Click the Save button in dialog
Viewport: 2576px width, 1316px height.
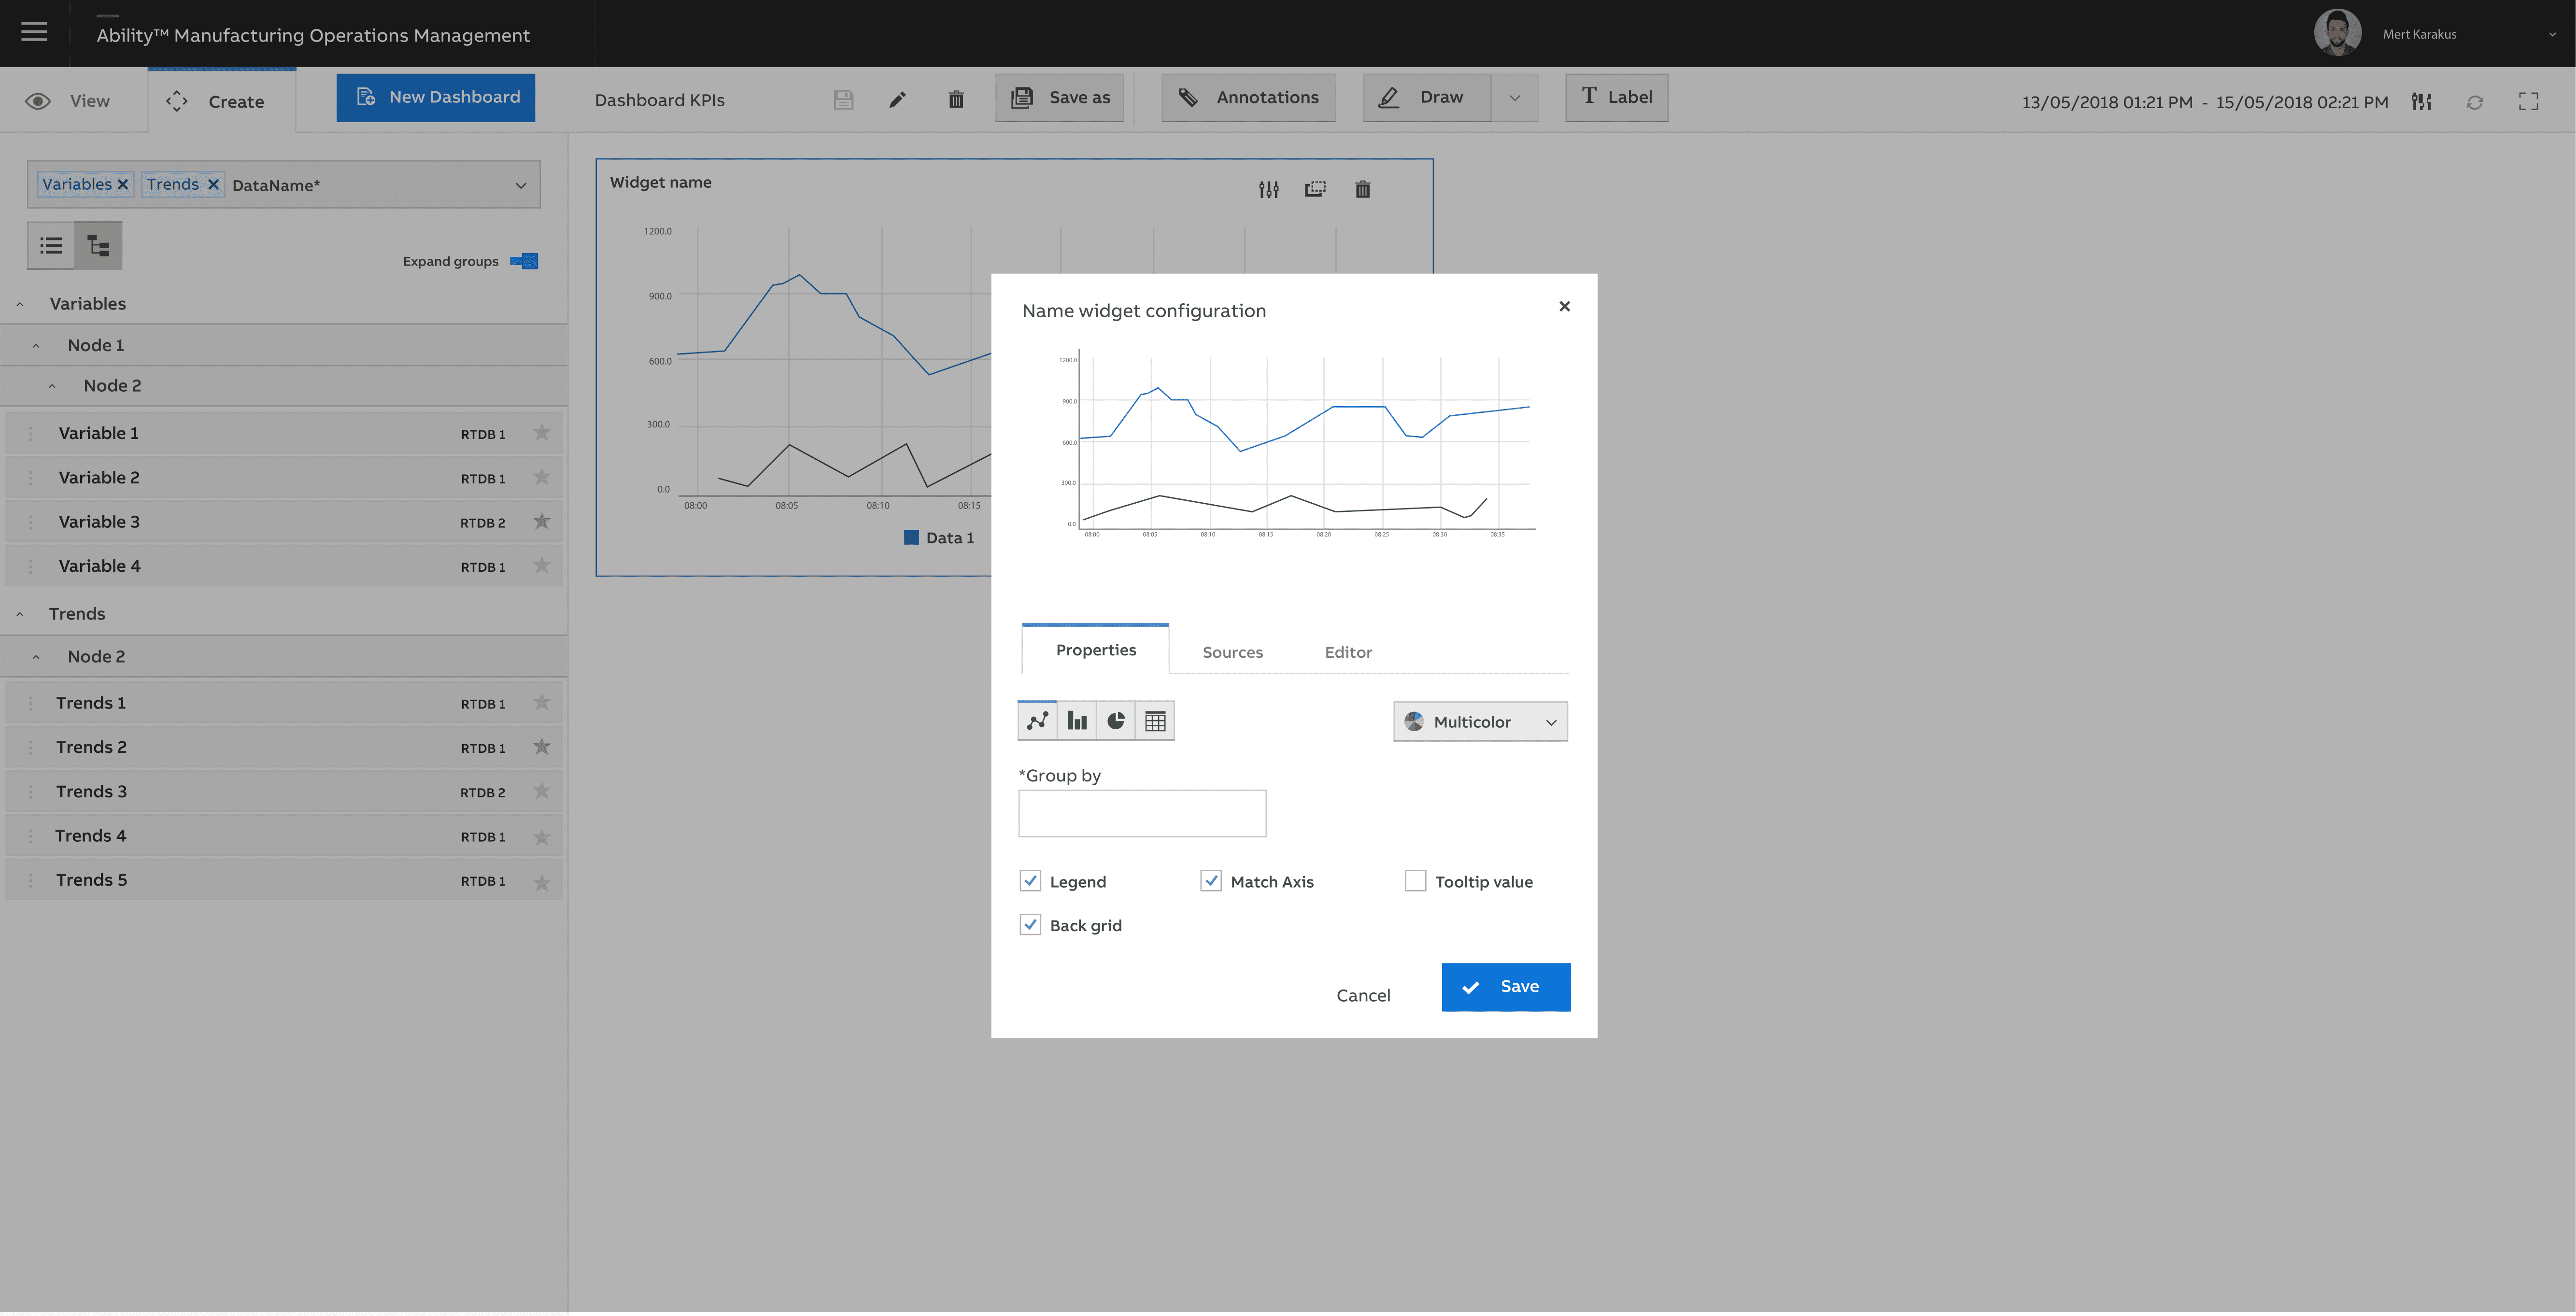coord(1505,987)
